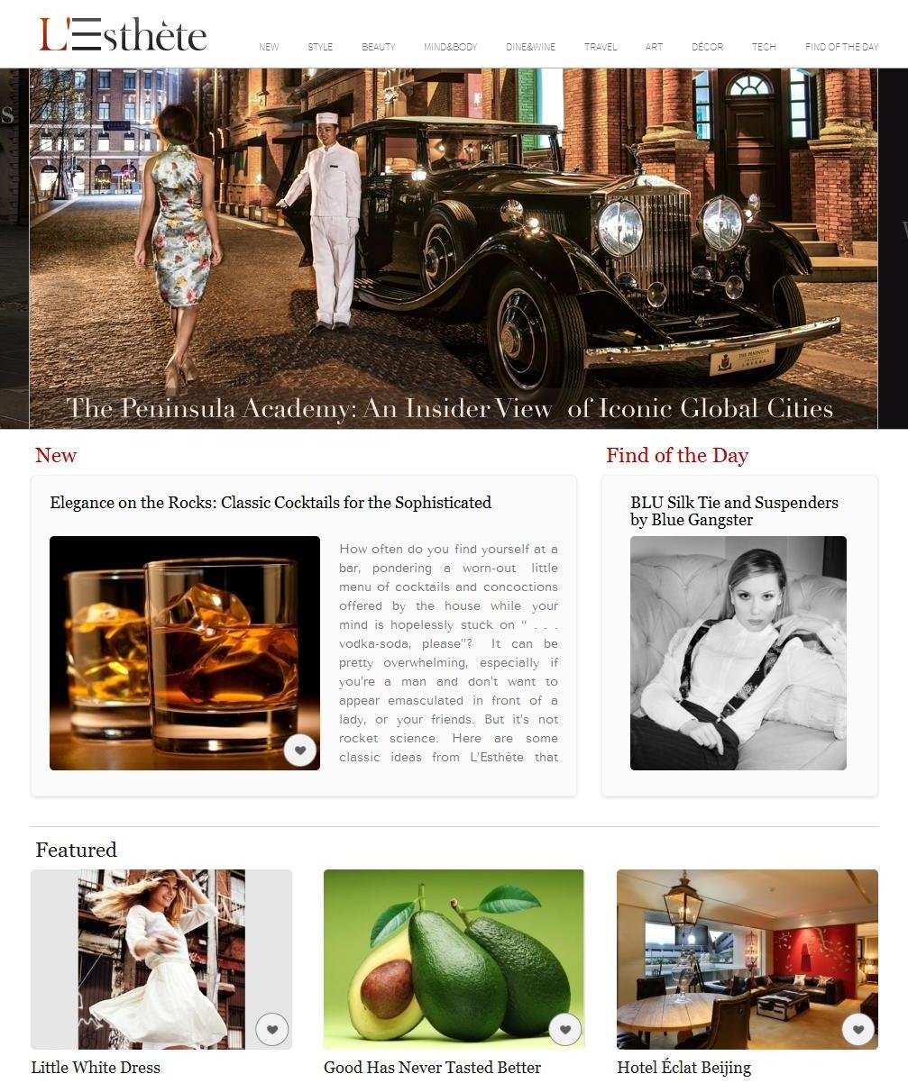908x1092 pixels.
Task: Open the NEW menu item
Action: 269,47
